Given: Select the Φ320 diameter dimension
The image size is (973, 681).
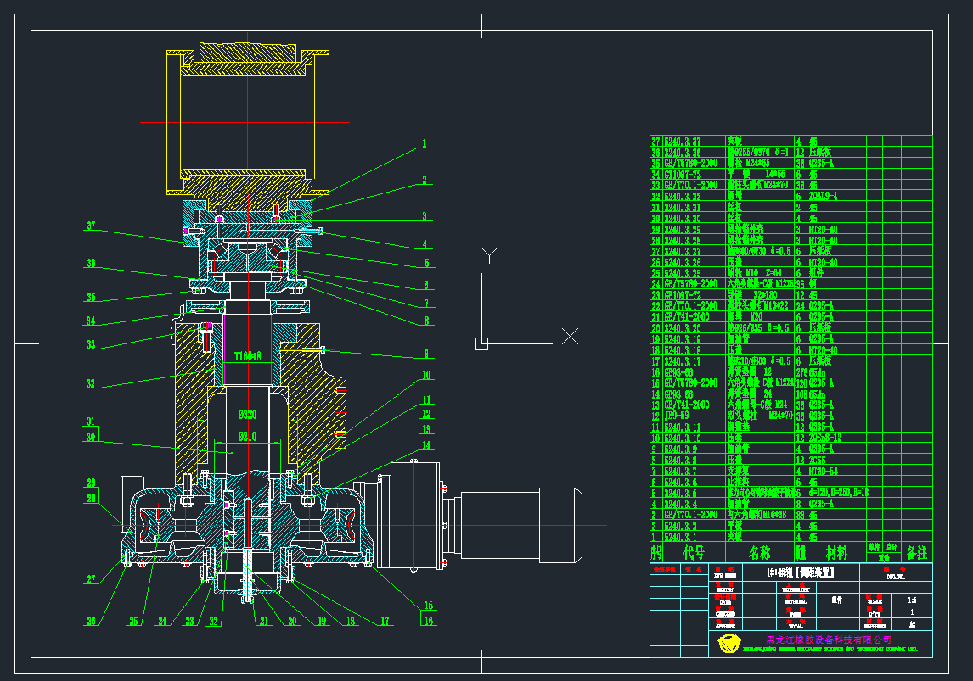Looking at the screenshot, I should (247, 415).
